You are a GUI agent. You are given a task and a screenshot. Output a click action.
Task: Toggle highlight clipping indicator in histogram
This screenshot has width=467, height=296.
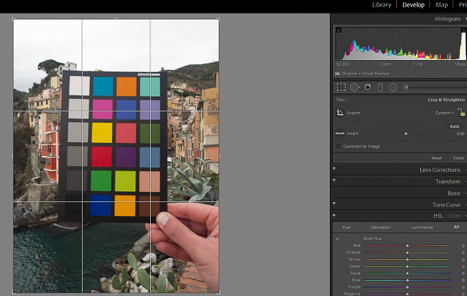464,30
